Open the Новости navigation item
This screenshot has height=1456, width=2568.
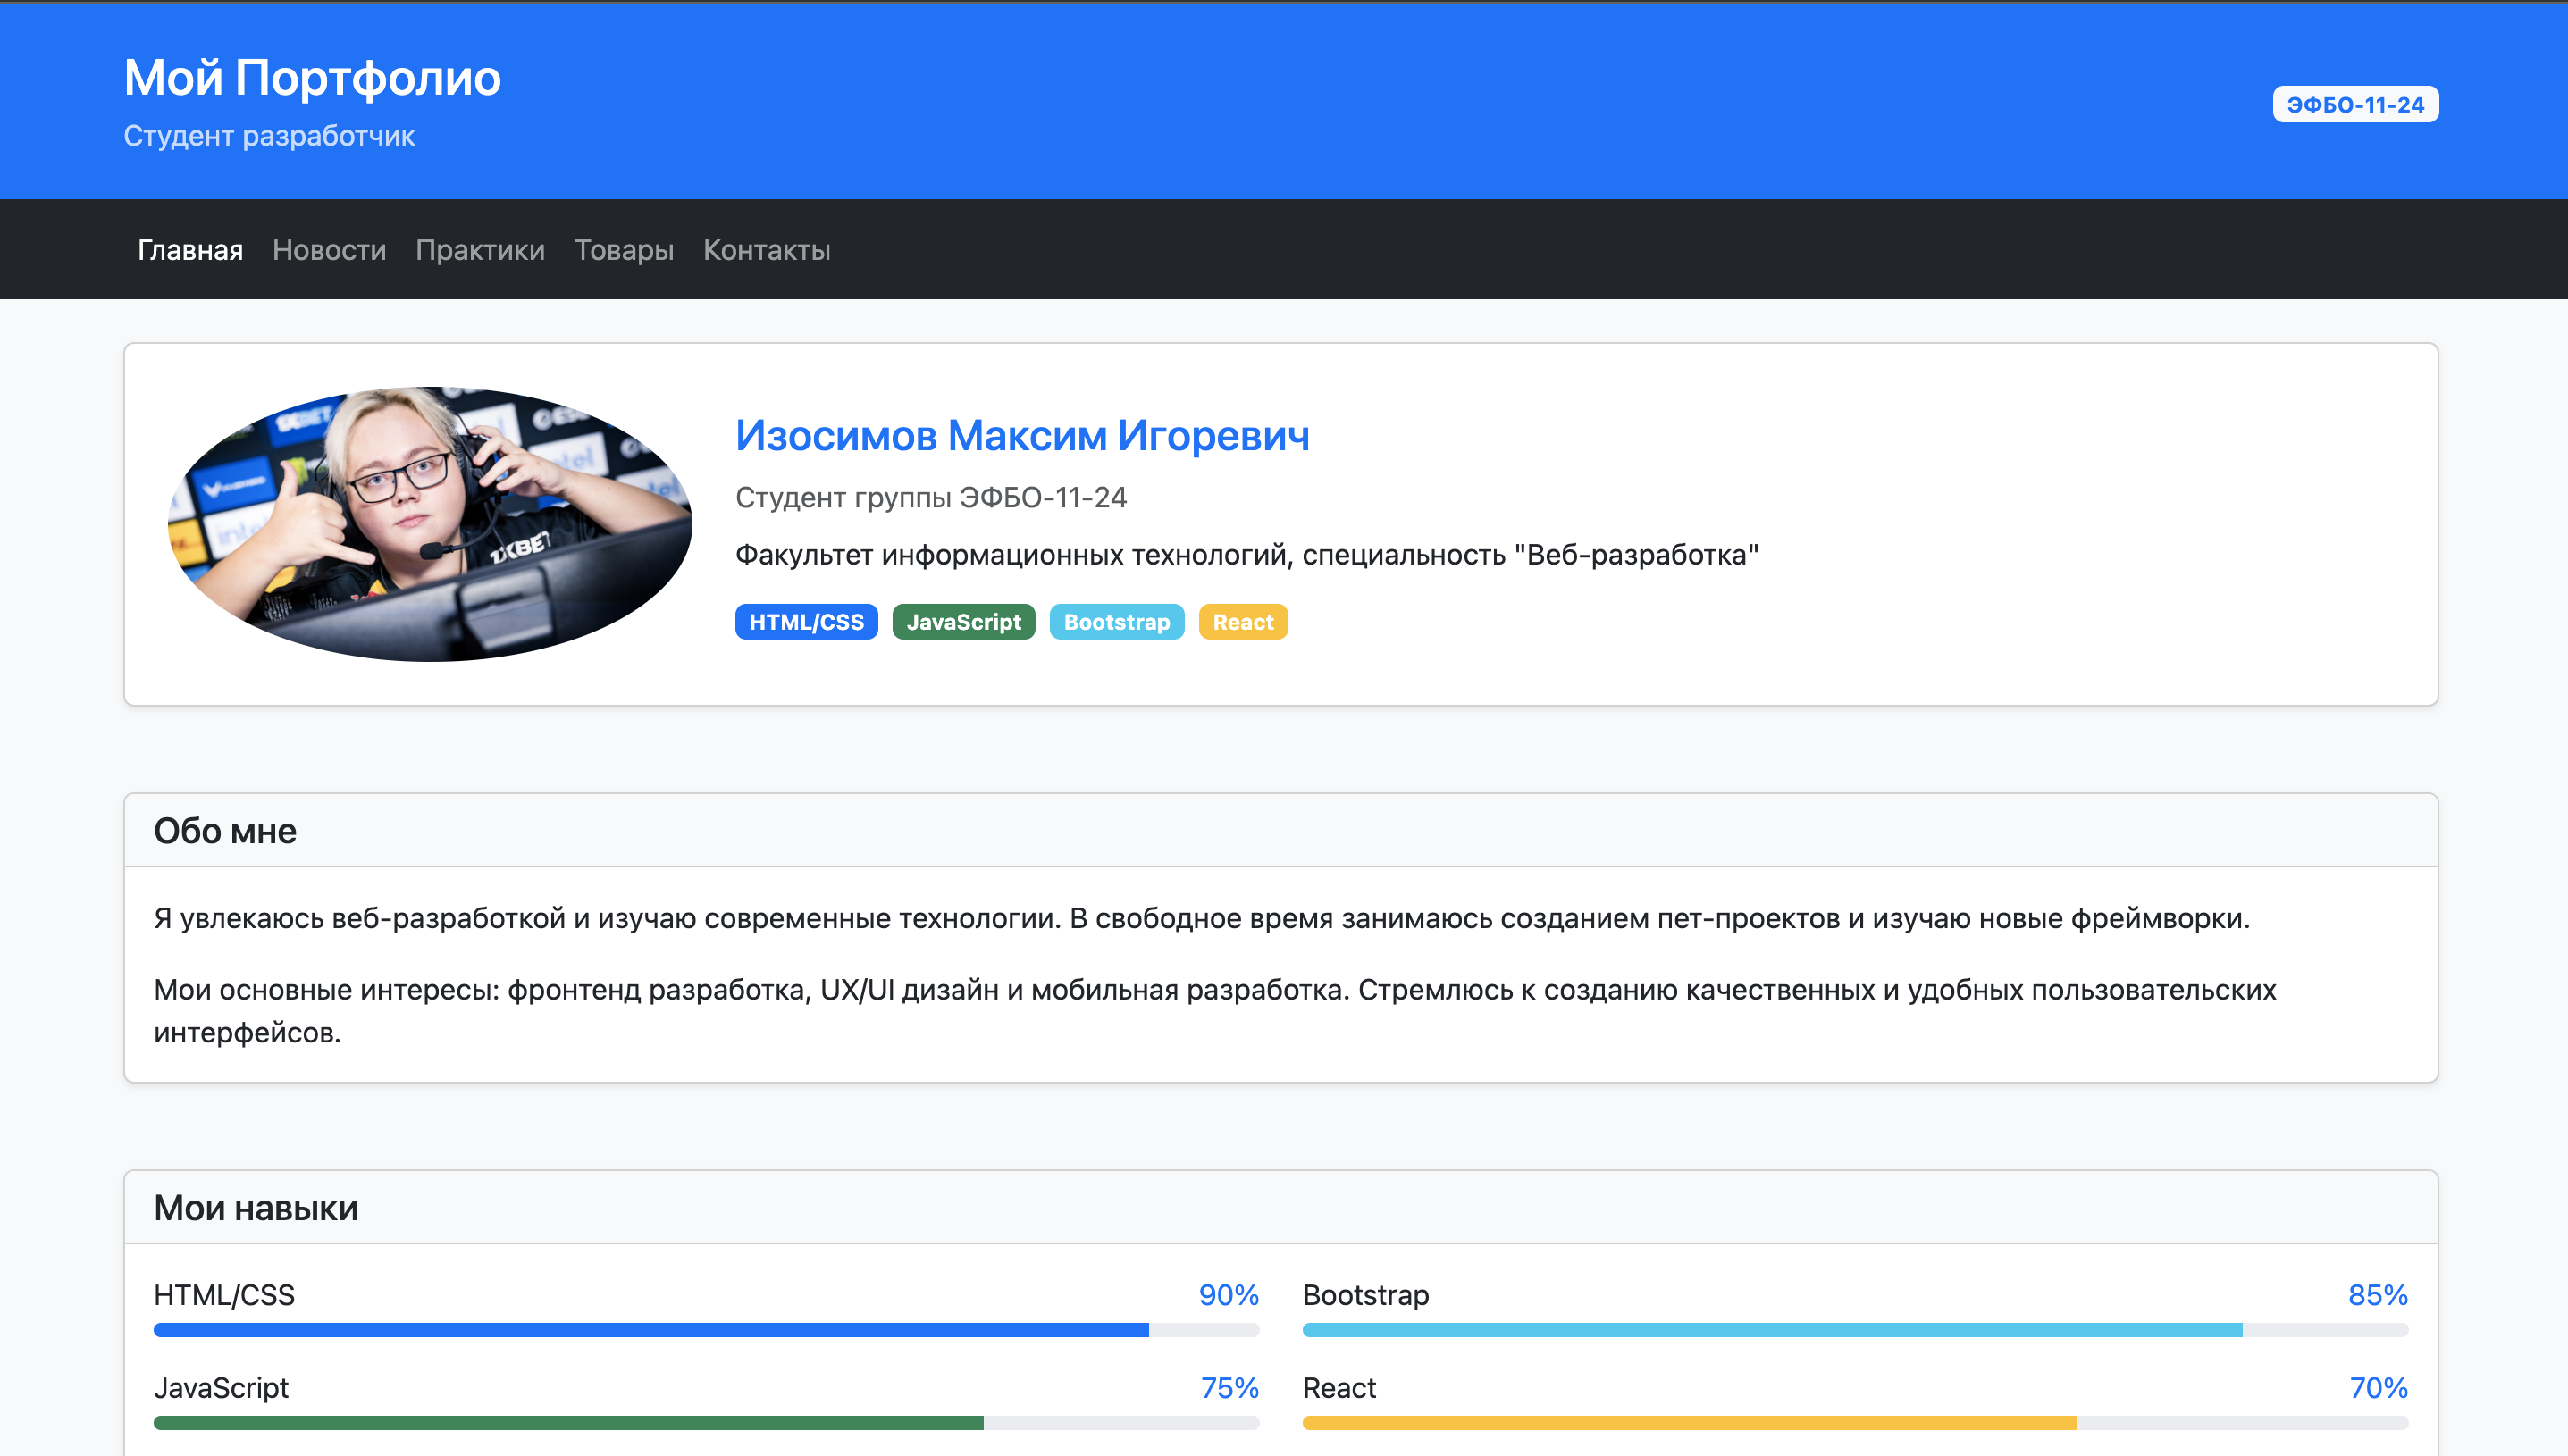tap(328, 250)
